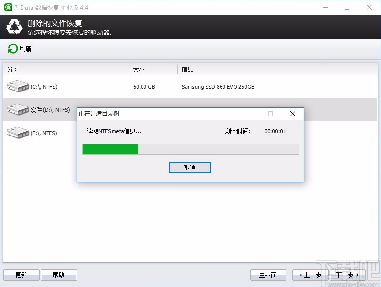Select the E:\ drive icon
The width and height of the screenshot is (381, 287).
pyautogui.click(x=18, y=133)
